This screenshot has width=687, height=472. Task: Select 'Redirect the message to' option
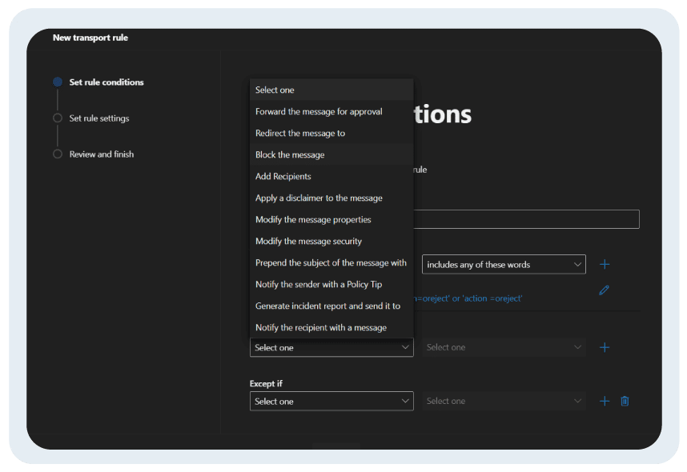(x=300, y=133)
